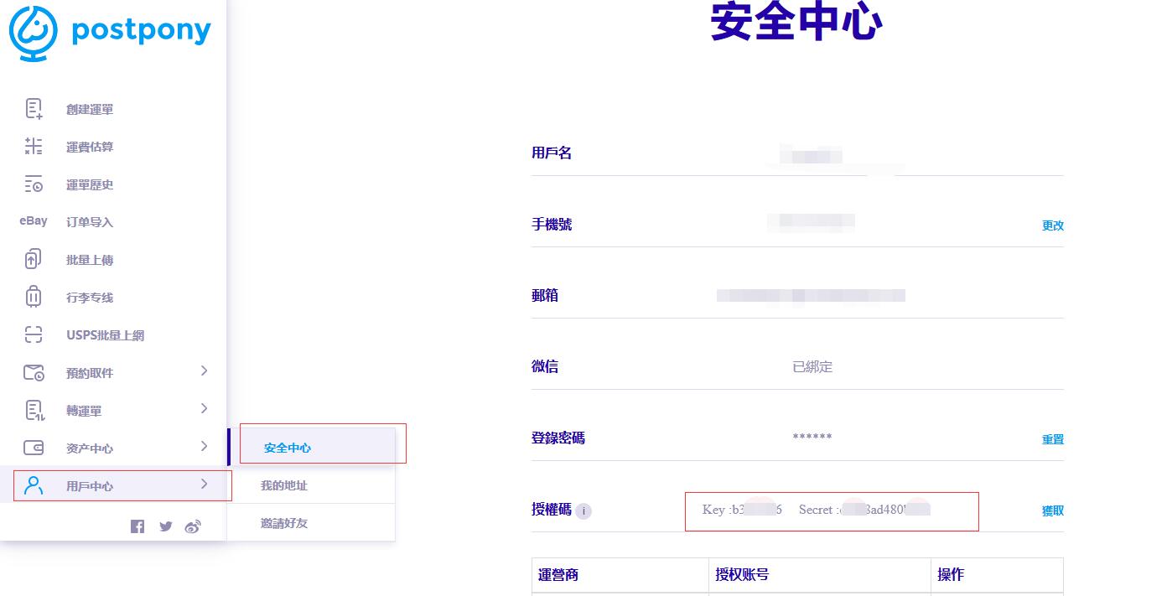The image size is (1167, 596).
Task: Open the Weibo social link icon
Action: click(x=193, y=526)
